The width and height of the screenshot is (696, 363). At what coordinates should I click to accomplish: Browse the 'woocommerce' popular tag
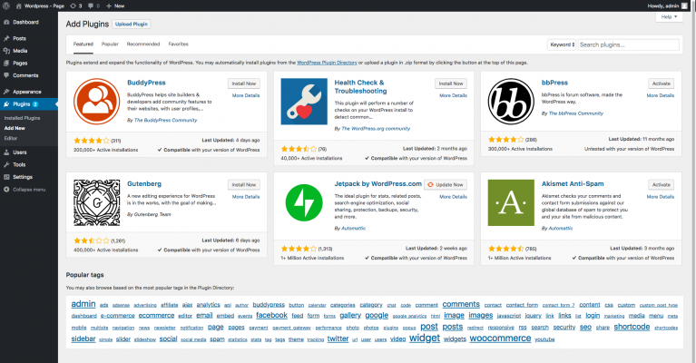click(500, 338)
